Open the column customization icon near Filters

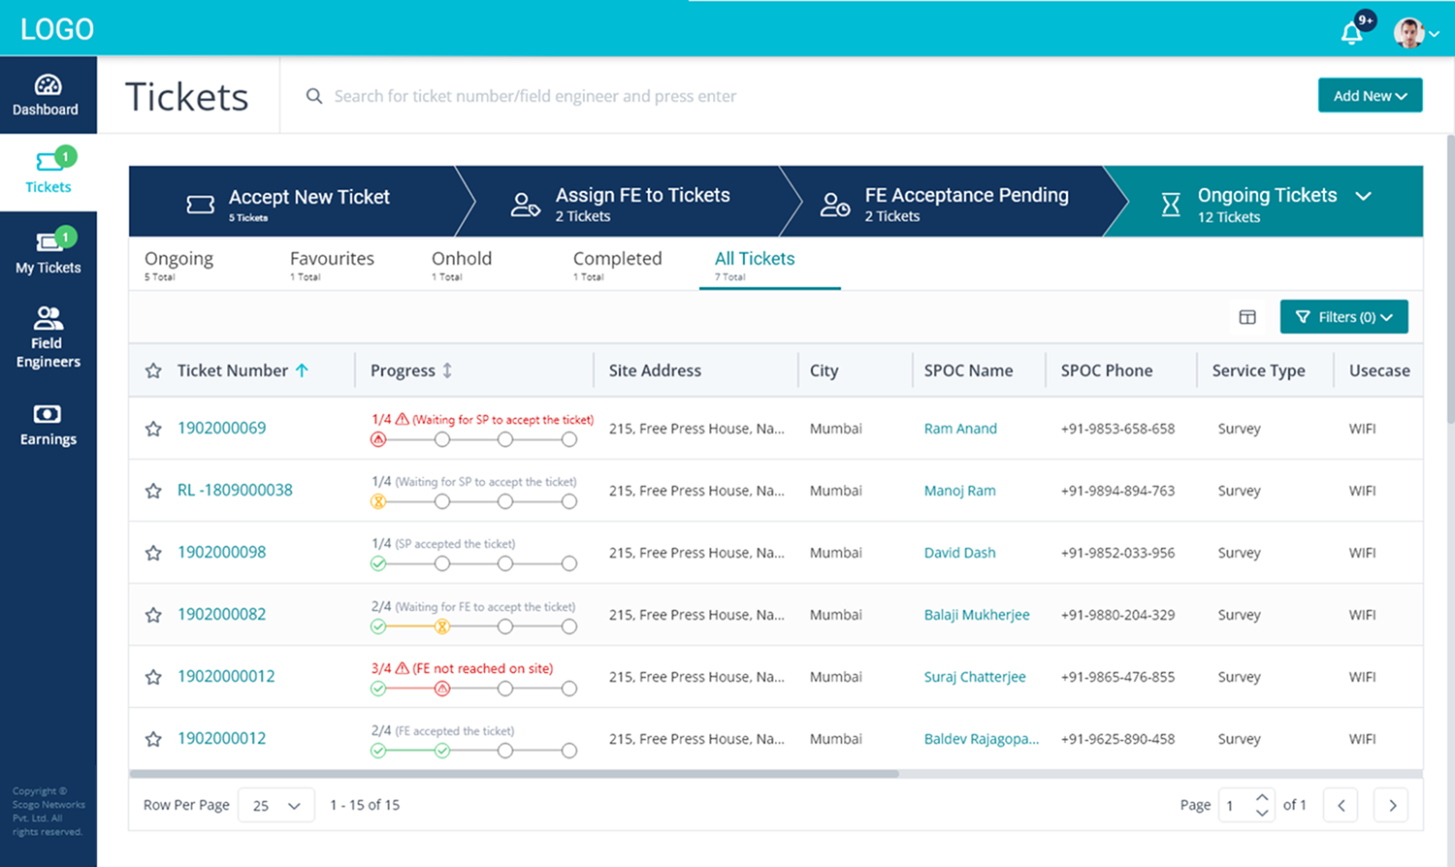(1247, 316)
